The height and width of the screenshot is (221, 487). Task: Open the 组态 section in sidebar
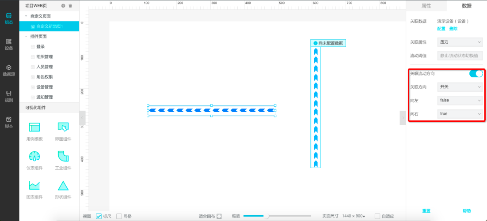point(9,19)
